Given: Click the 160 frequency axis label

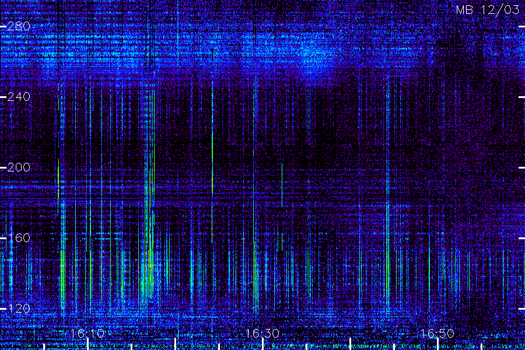Looking at the screenshot, I should click(x=19, y=238).
